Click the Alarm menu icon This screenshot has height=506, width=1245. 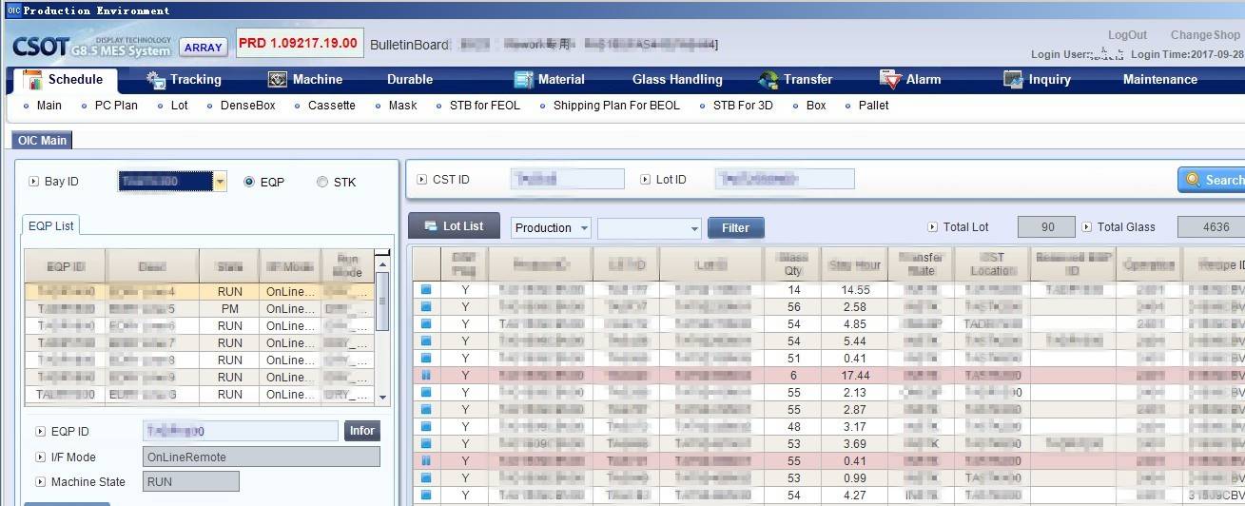click(x=890, y=80)
